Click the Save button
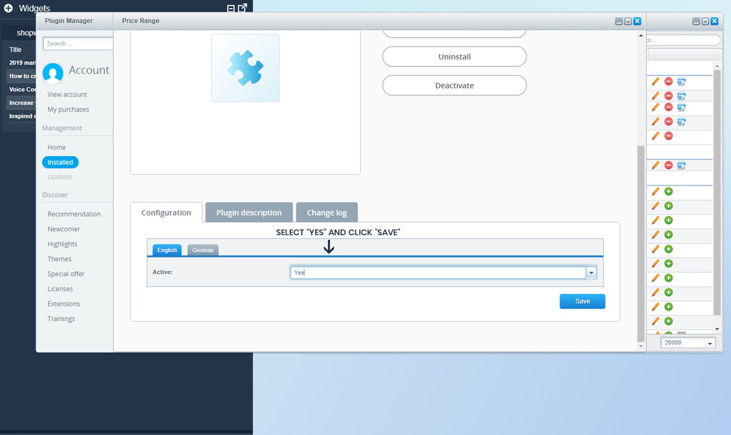Viewport: 731px width, 435px height. click(582, 301)
